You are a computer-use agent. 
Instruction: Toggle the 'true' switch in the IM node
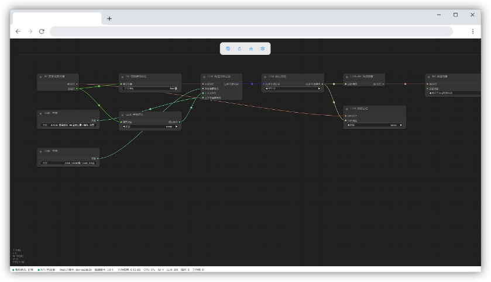(175, 89)
